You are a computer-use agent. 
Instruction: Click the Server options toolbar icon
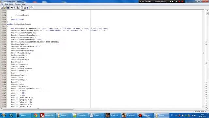pos(32,8)
